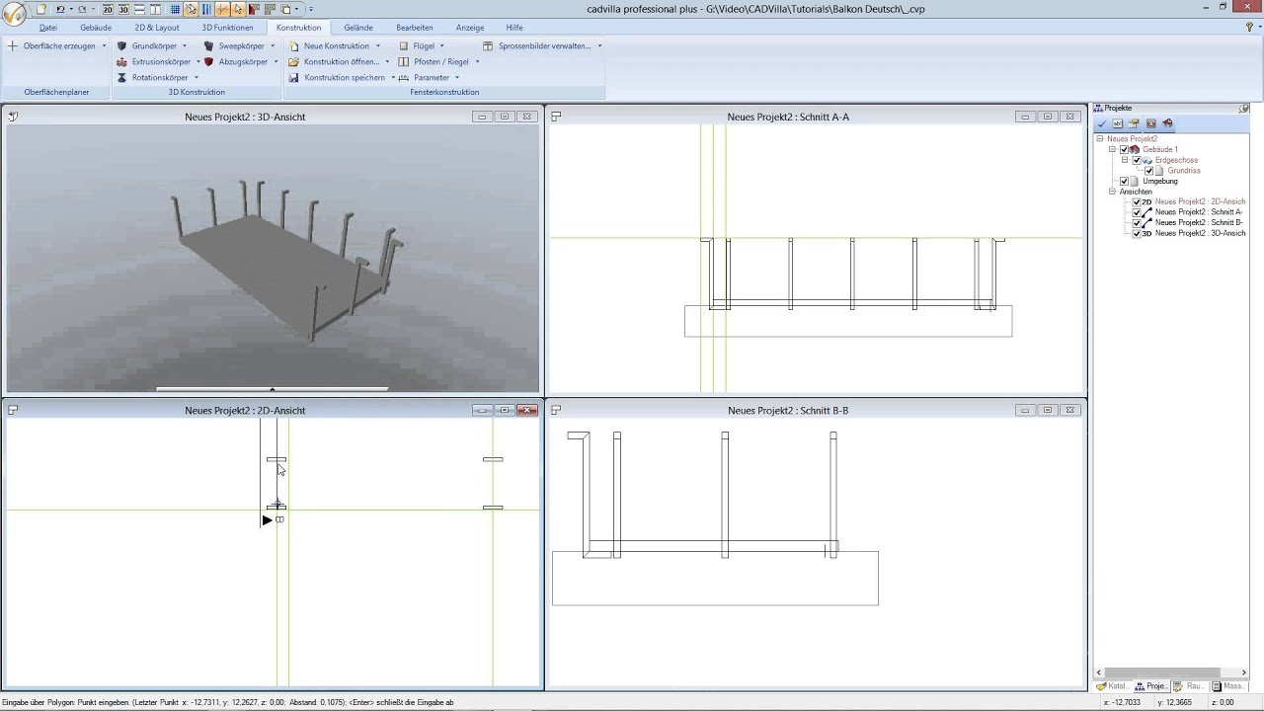
Task: Click the Rotationskörper icon
Action: click(121, 78)
